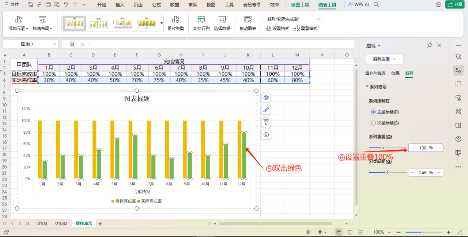Click the Save icon in quick access bar
The image size is (468, 237).
(30, 5)
